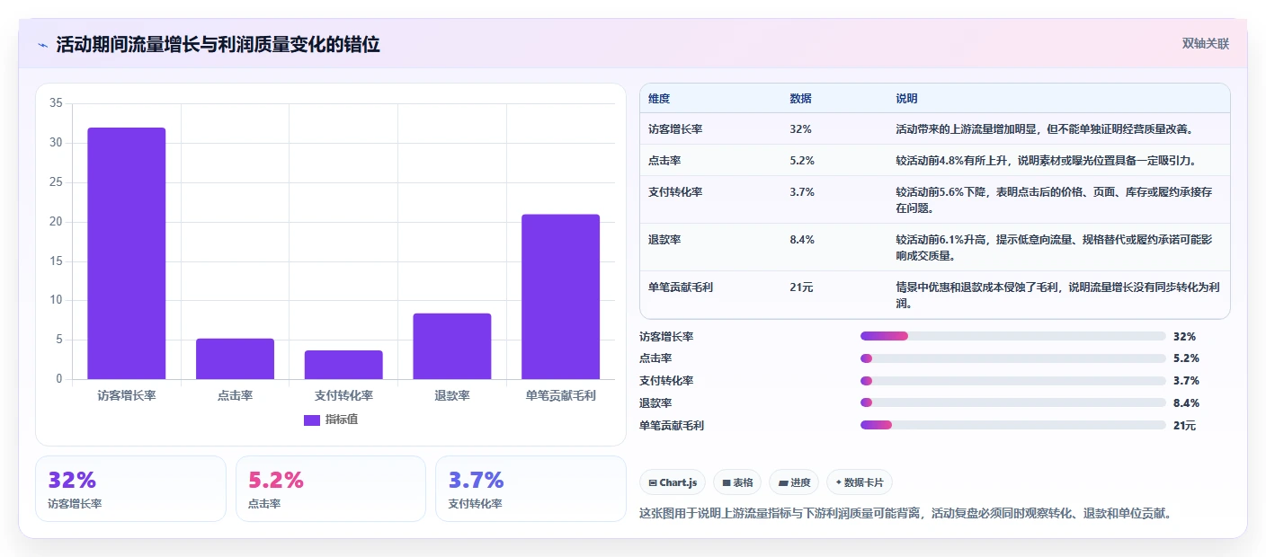Viewport: 1266px width, 557px height.
Task: Click the chart title 活动期间流量增长与利润质量变化的错位
Action: (x=218, y=45)
